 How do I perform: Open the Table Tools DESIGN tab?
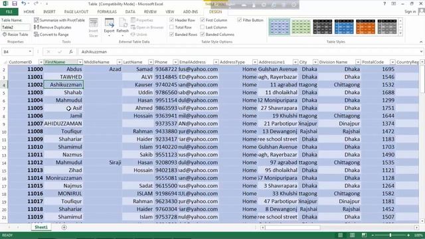click(x=215, y=12)
